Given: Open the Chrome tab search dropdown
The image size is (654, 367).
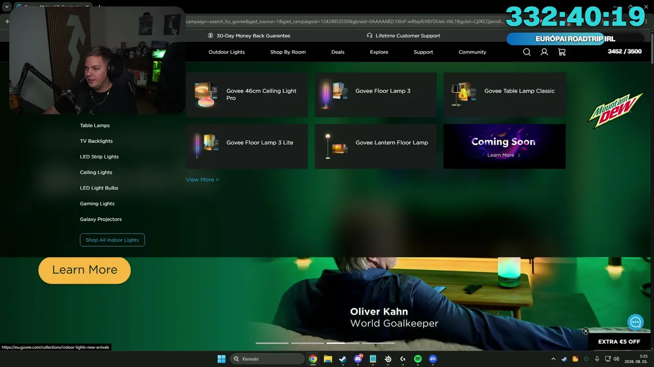Looking at the screenshot, I should point(7,7).
